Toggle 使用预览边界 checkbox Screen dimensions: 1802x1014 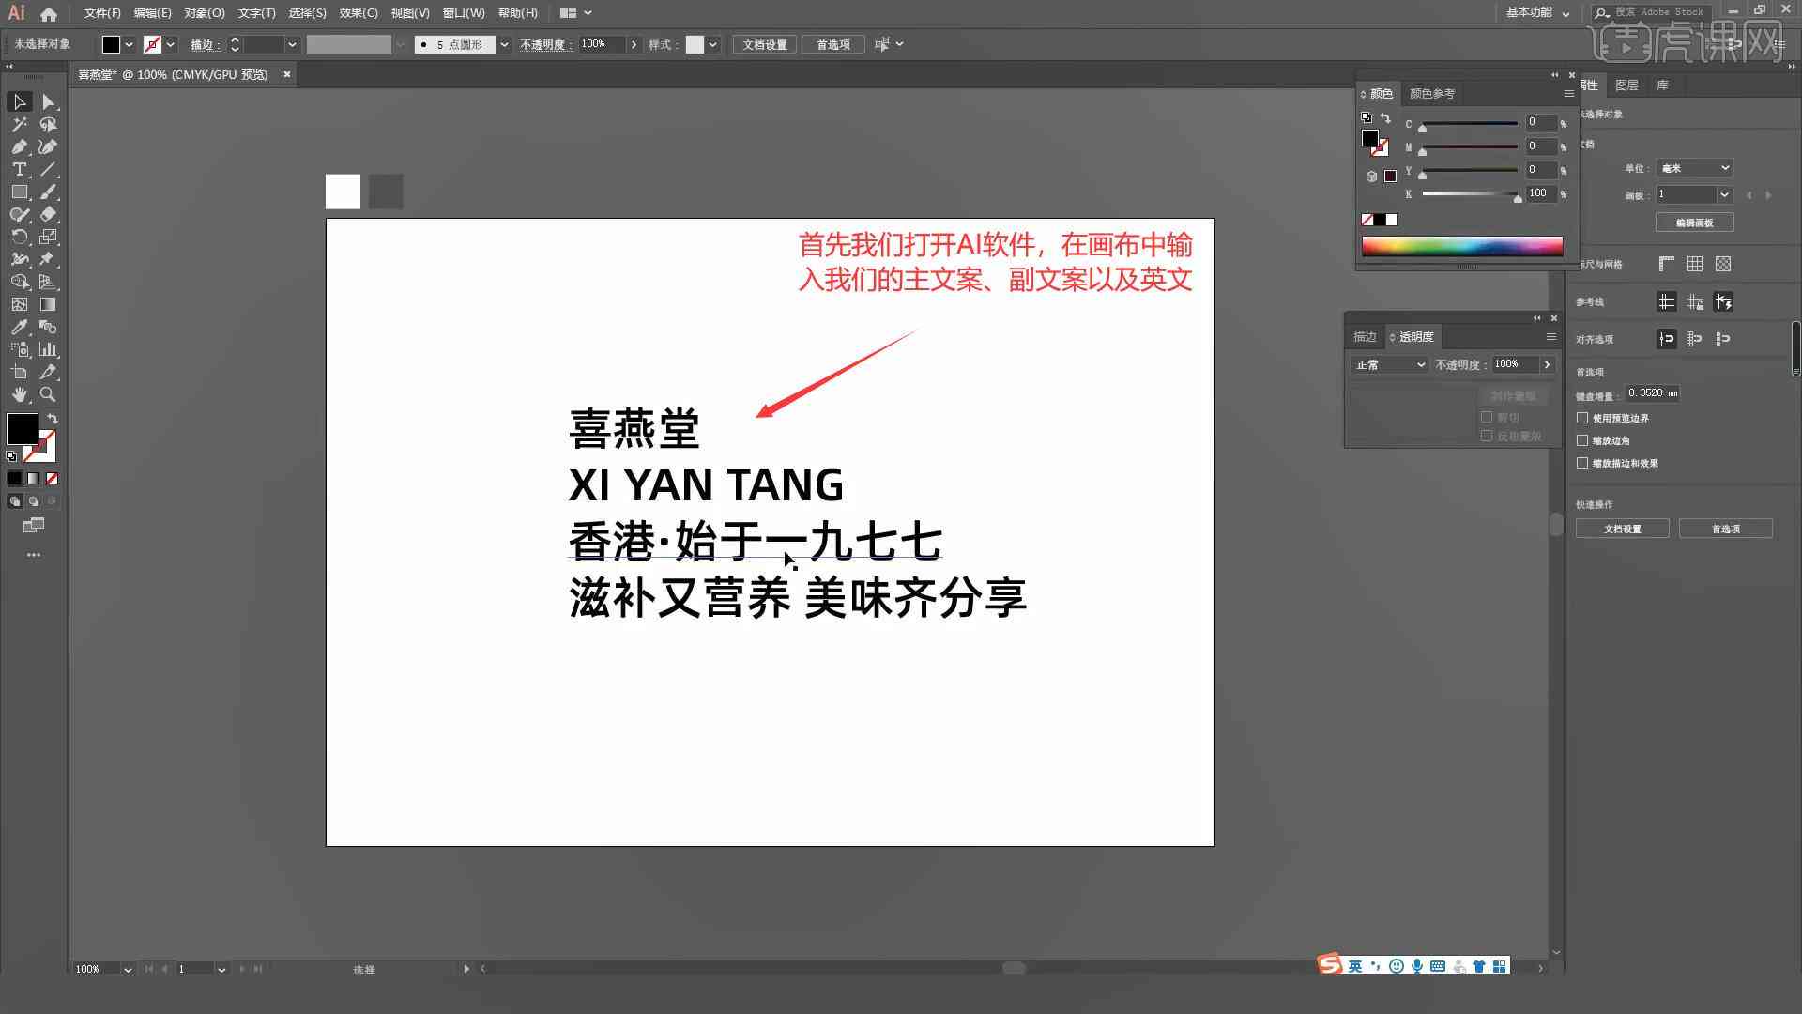click(1584, 417)
